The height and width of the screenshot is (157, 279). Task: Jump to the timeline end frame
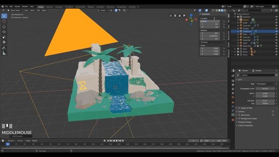coord(122,141)
